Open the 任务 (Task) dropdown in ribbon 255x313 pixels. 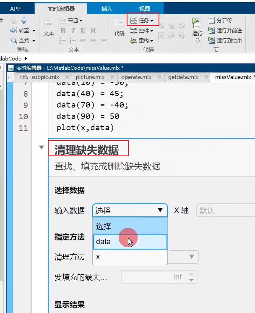[142, 20]
